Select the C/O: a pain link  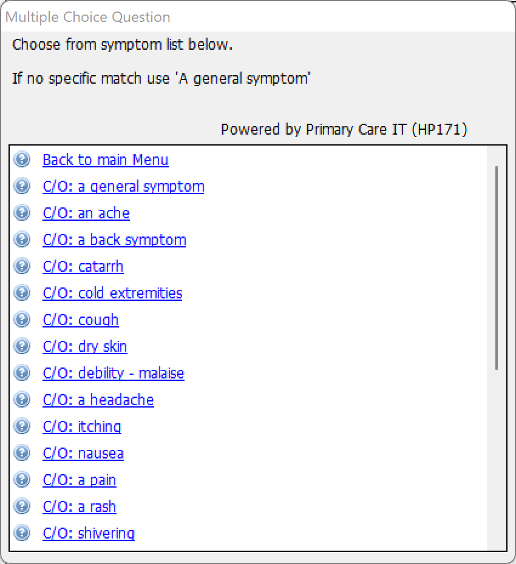80,480
